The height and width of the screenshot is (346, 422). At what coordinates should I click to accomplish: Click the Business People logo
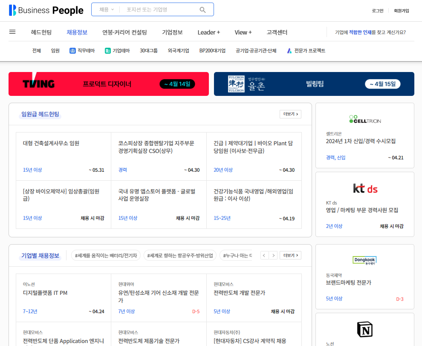[x=46, y=10]
